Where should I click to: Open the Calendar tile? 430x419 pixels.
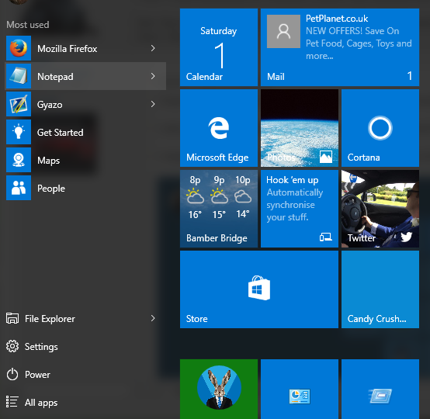219,47
